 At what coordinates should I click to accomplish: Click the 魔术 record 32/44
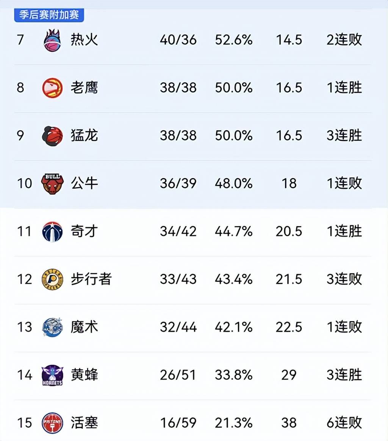tap(178, 327)
